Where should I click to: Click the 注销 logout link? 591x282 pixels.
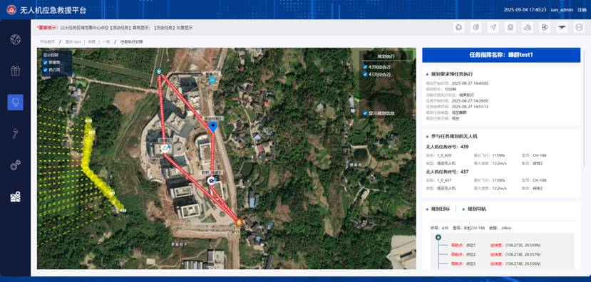(x=582, y=10)
